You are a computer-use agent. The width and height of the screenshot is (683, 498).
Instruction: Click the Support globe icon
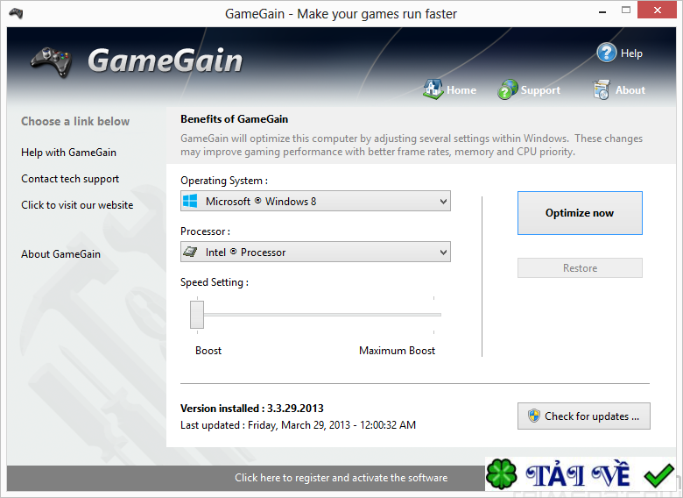pos(508,89)
